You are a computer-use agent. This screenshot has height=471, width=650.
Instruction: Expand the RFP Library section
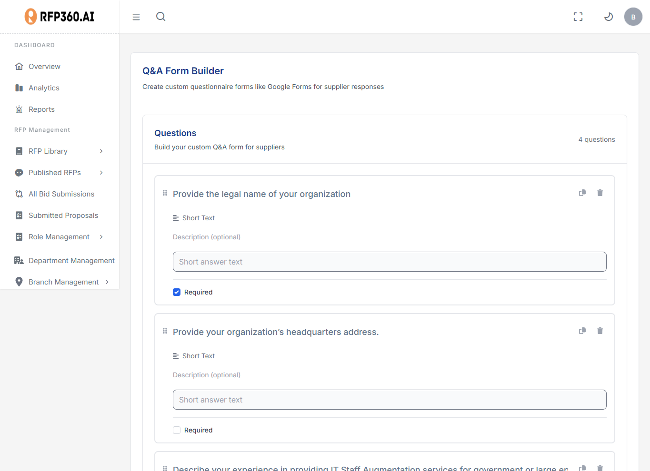[100, 151]
